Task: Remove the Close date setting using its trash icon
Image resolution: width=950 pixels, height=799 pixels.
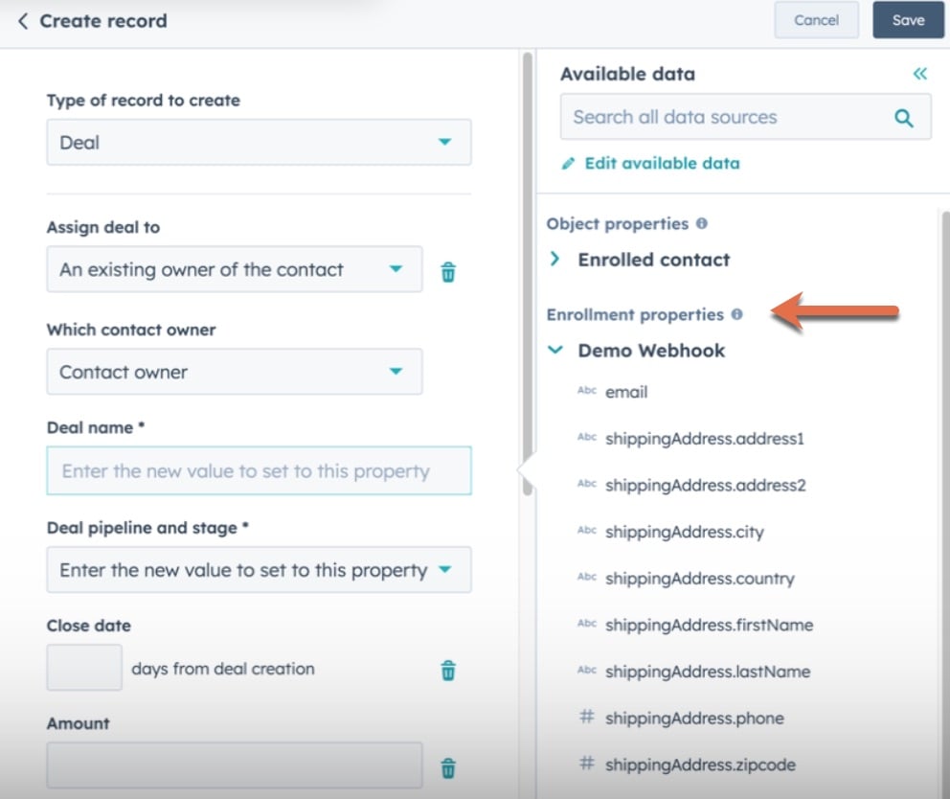Action: pyautogui.click(x=446, y=671)
